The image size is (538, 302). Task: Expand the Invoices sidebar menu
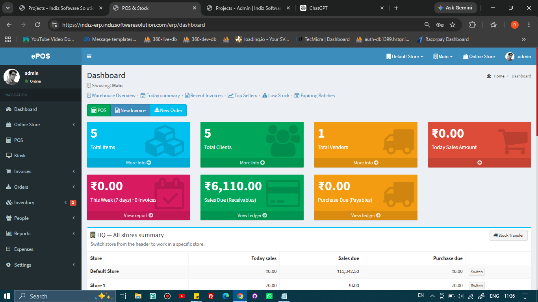click(x=41, y=171)
